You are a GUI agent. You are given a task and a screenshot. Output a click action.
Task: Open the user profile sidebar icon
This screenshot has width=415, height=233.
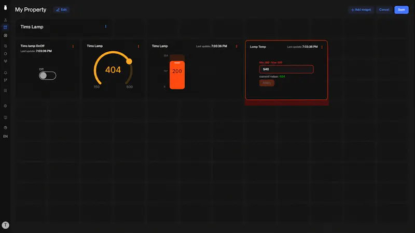click(x=5, y=20)
